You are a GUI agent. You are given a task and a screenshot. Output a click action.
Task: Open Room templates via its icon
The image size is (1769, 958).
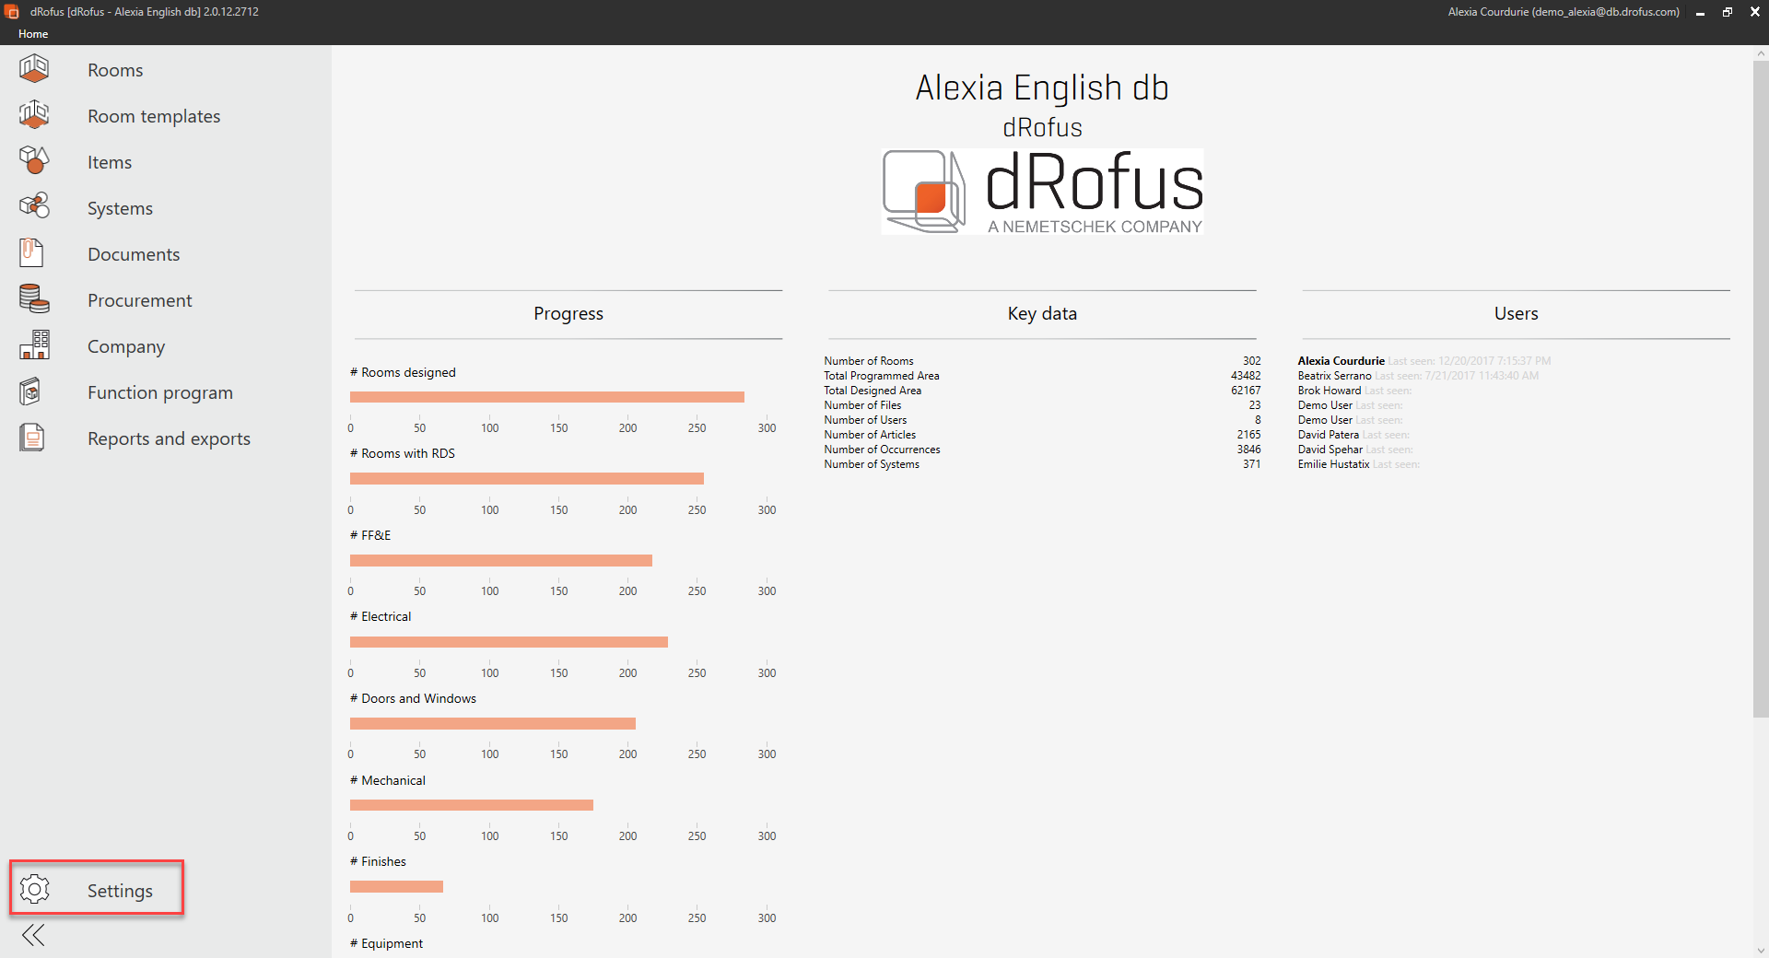34,115
